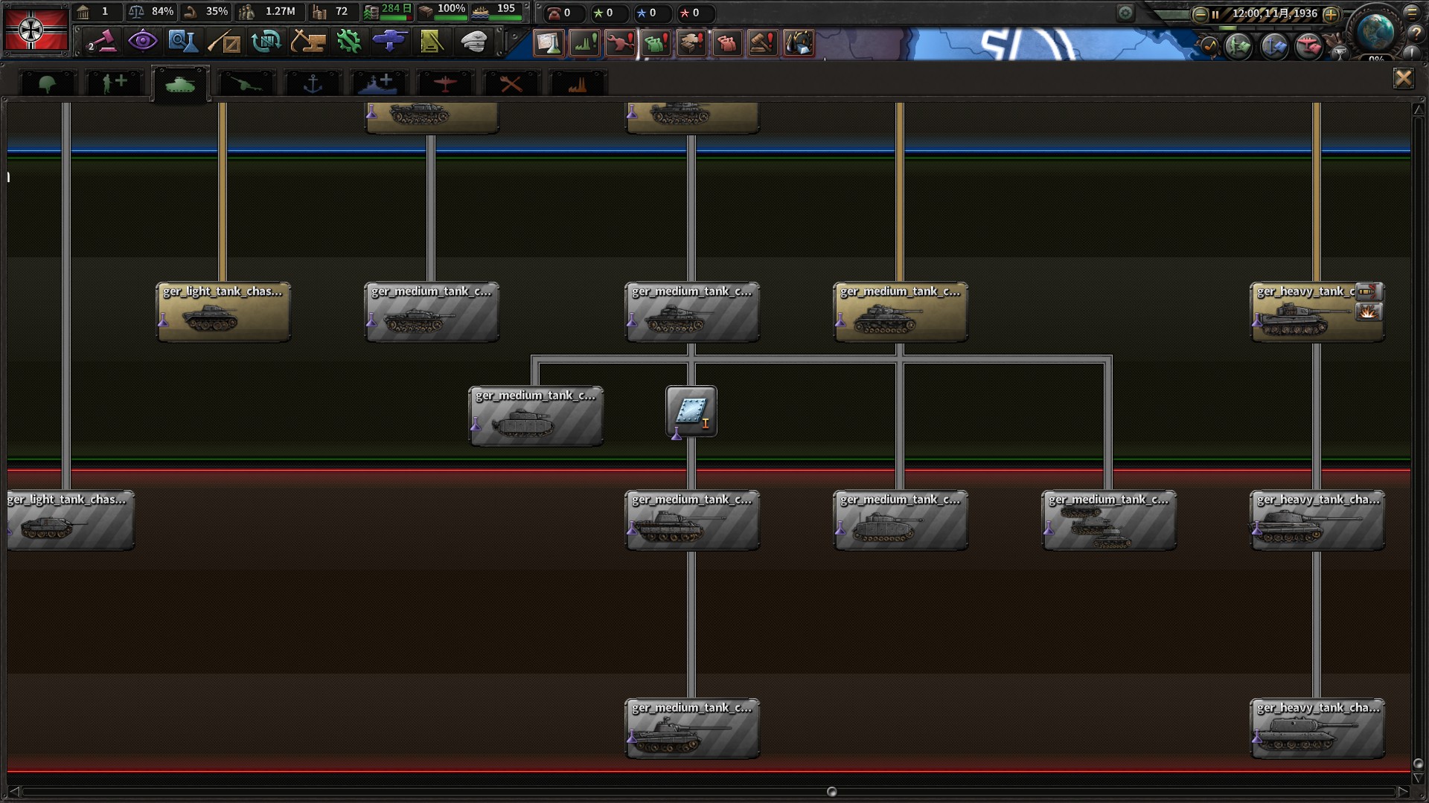The image size is (1429, 803).
Task: Switch to the Artillery tech tab
Action: [246, 83]
